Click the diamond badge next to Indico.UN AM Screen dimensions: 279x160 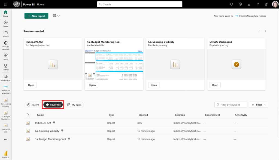(54, 123)
